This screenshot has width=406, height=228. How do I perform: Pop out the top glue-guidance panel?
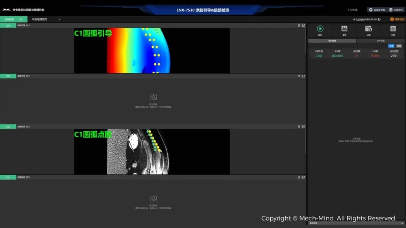[x=303, y=25]
